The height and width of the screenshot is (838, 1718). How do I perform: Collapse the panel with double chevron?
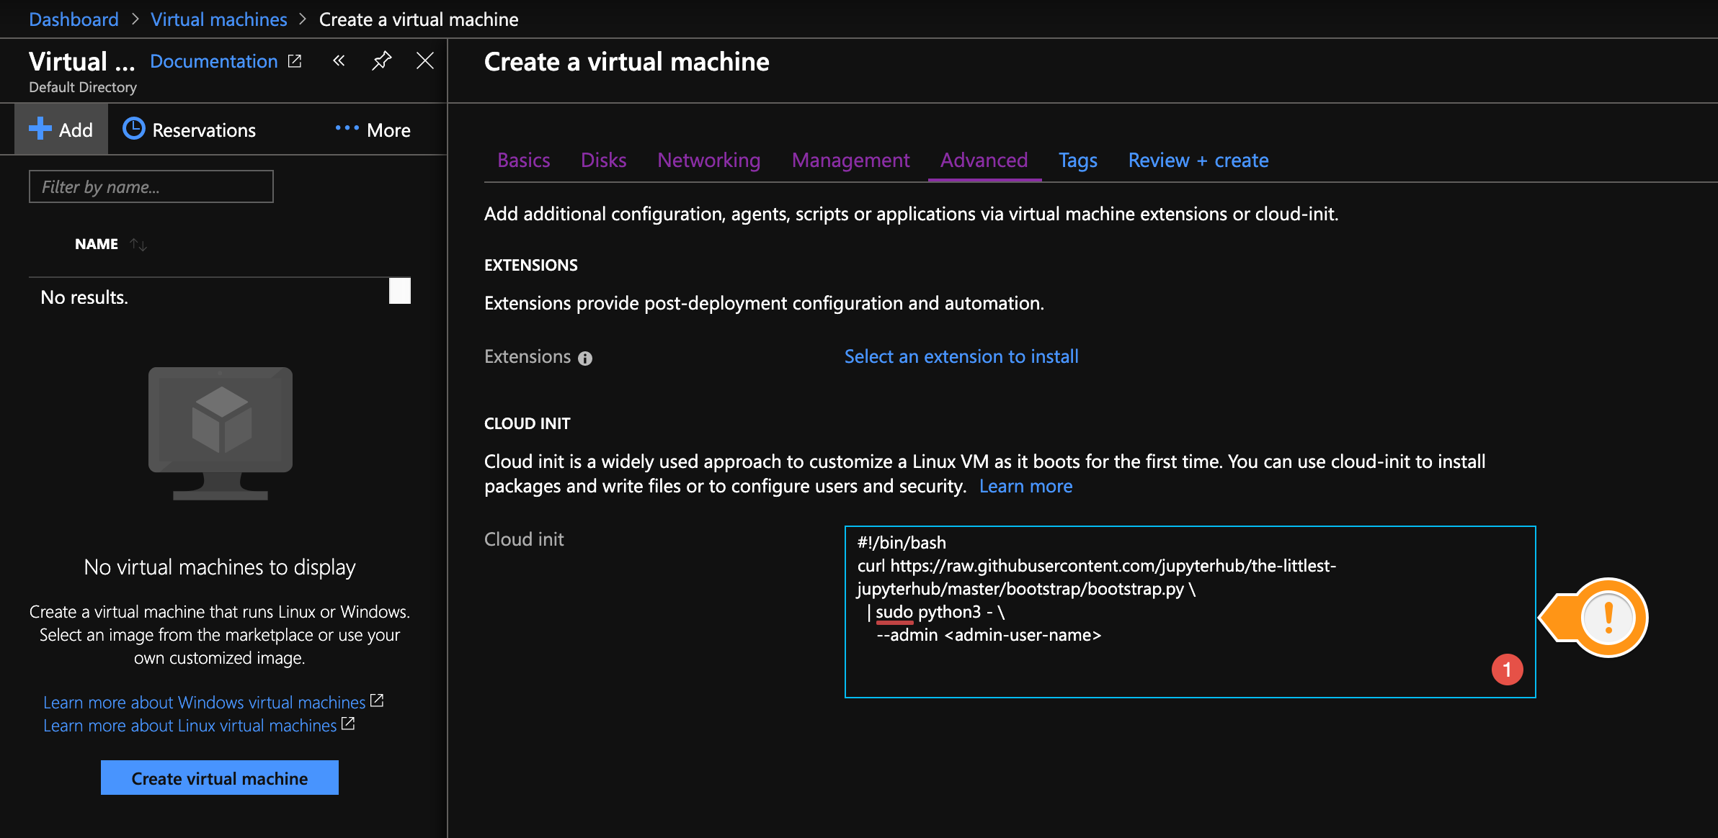(x=339, y=61)
